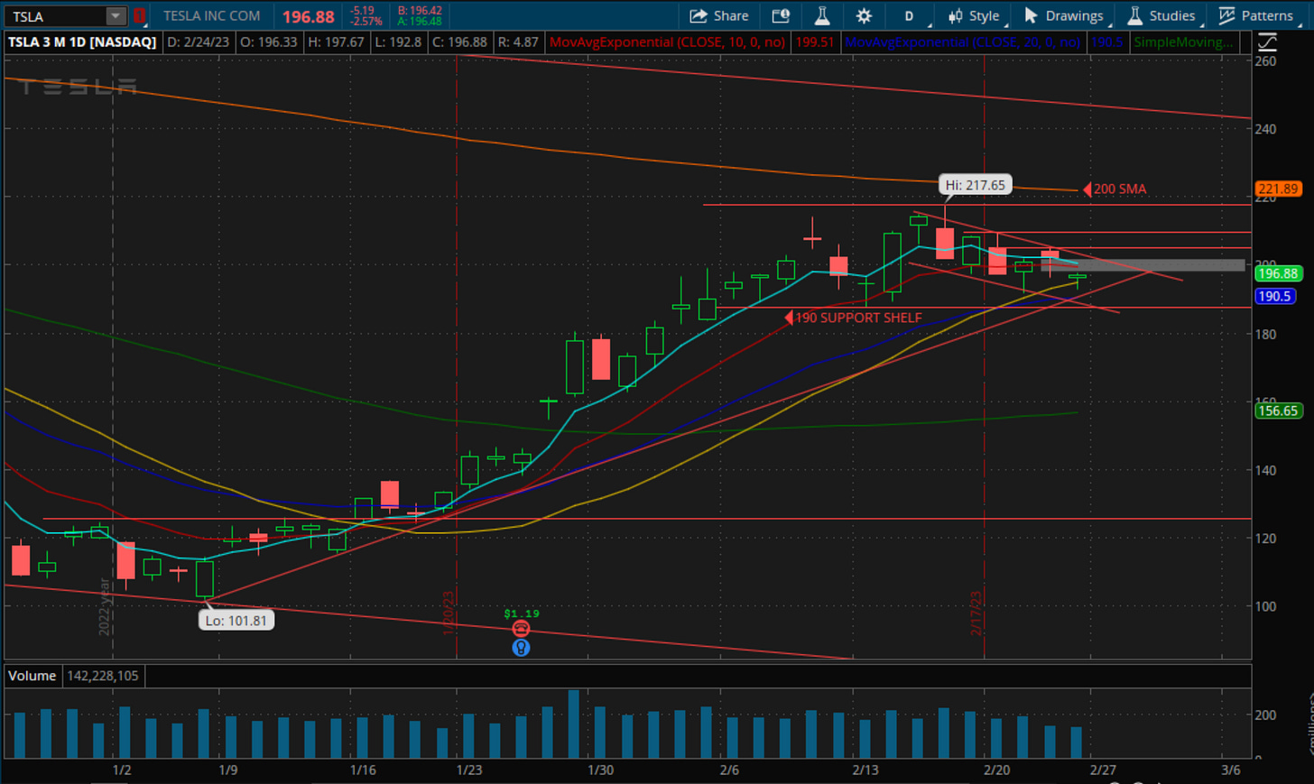
Task: Click the 2/17/23 vertical line label
Action: [x=976, y=613]
